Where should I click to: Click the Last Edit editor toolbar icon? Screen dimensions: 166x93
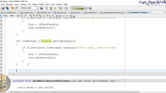click(x=18, y=16)
